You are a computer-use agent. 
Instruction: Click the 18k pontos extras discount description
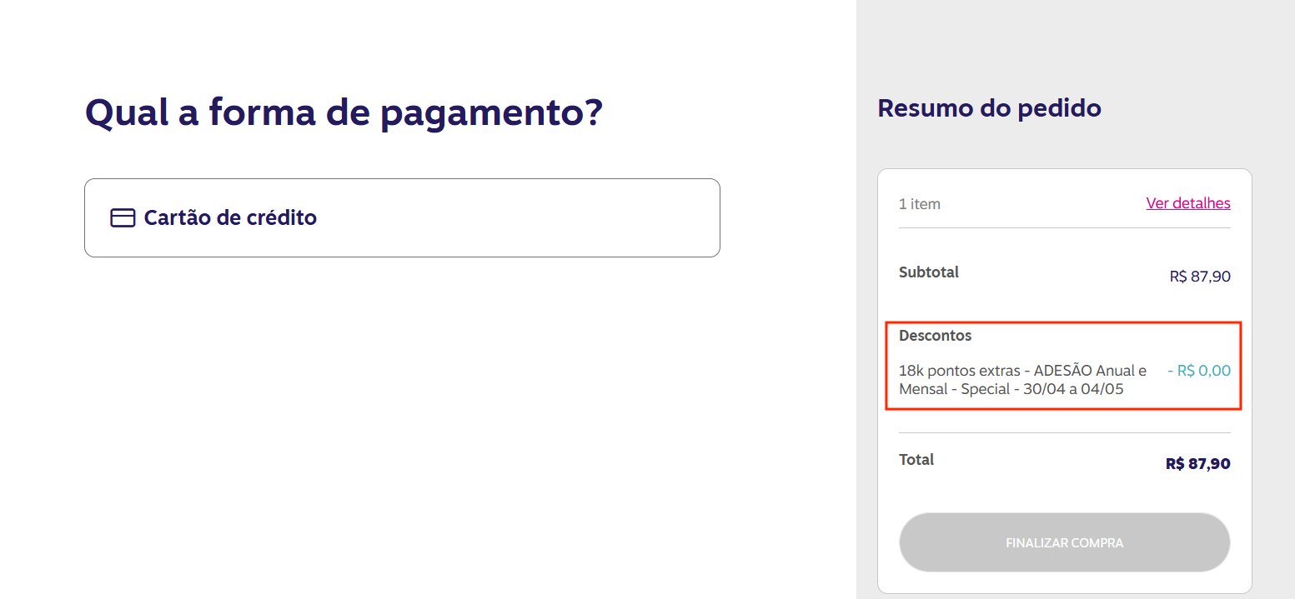pos(1022,371)
